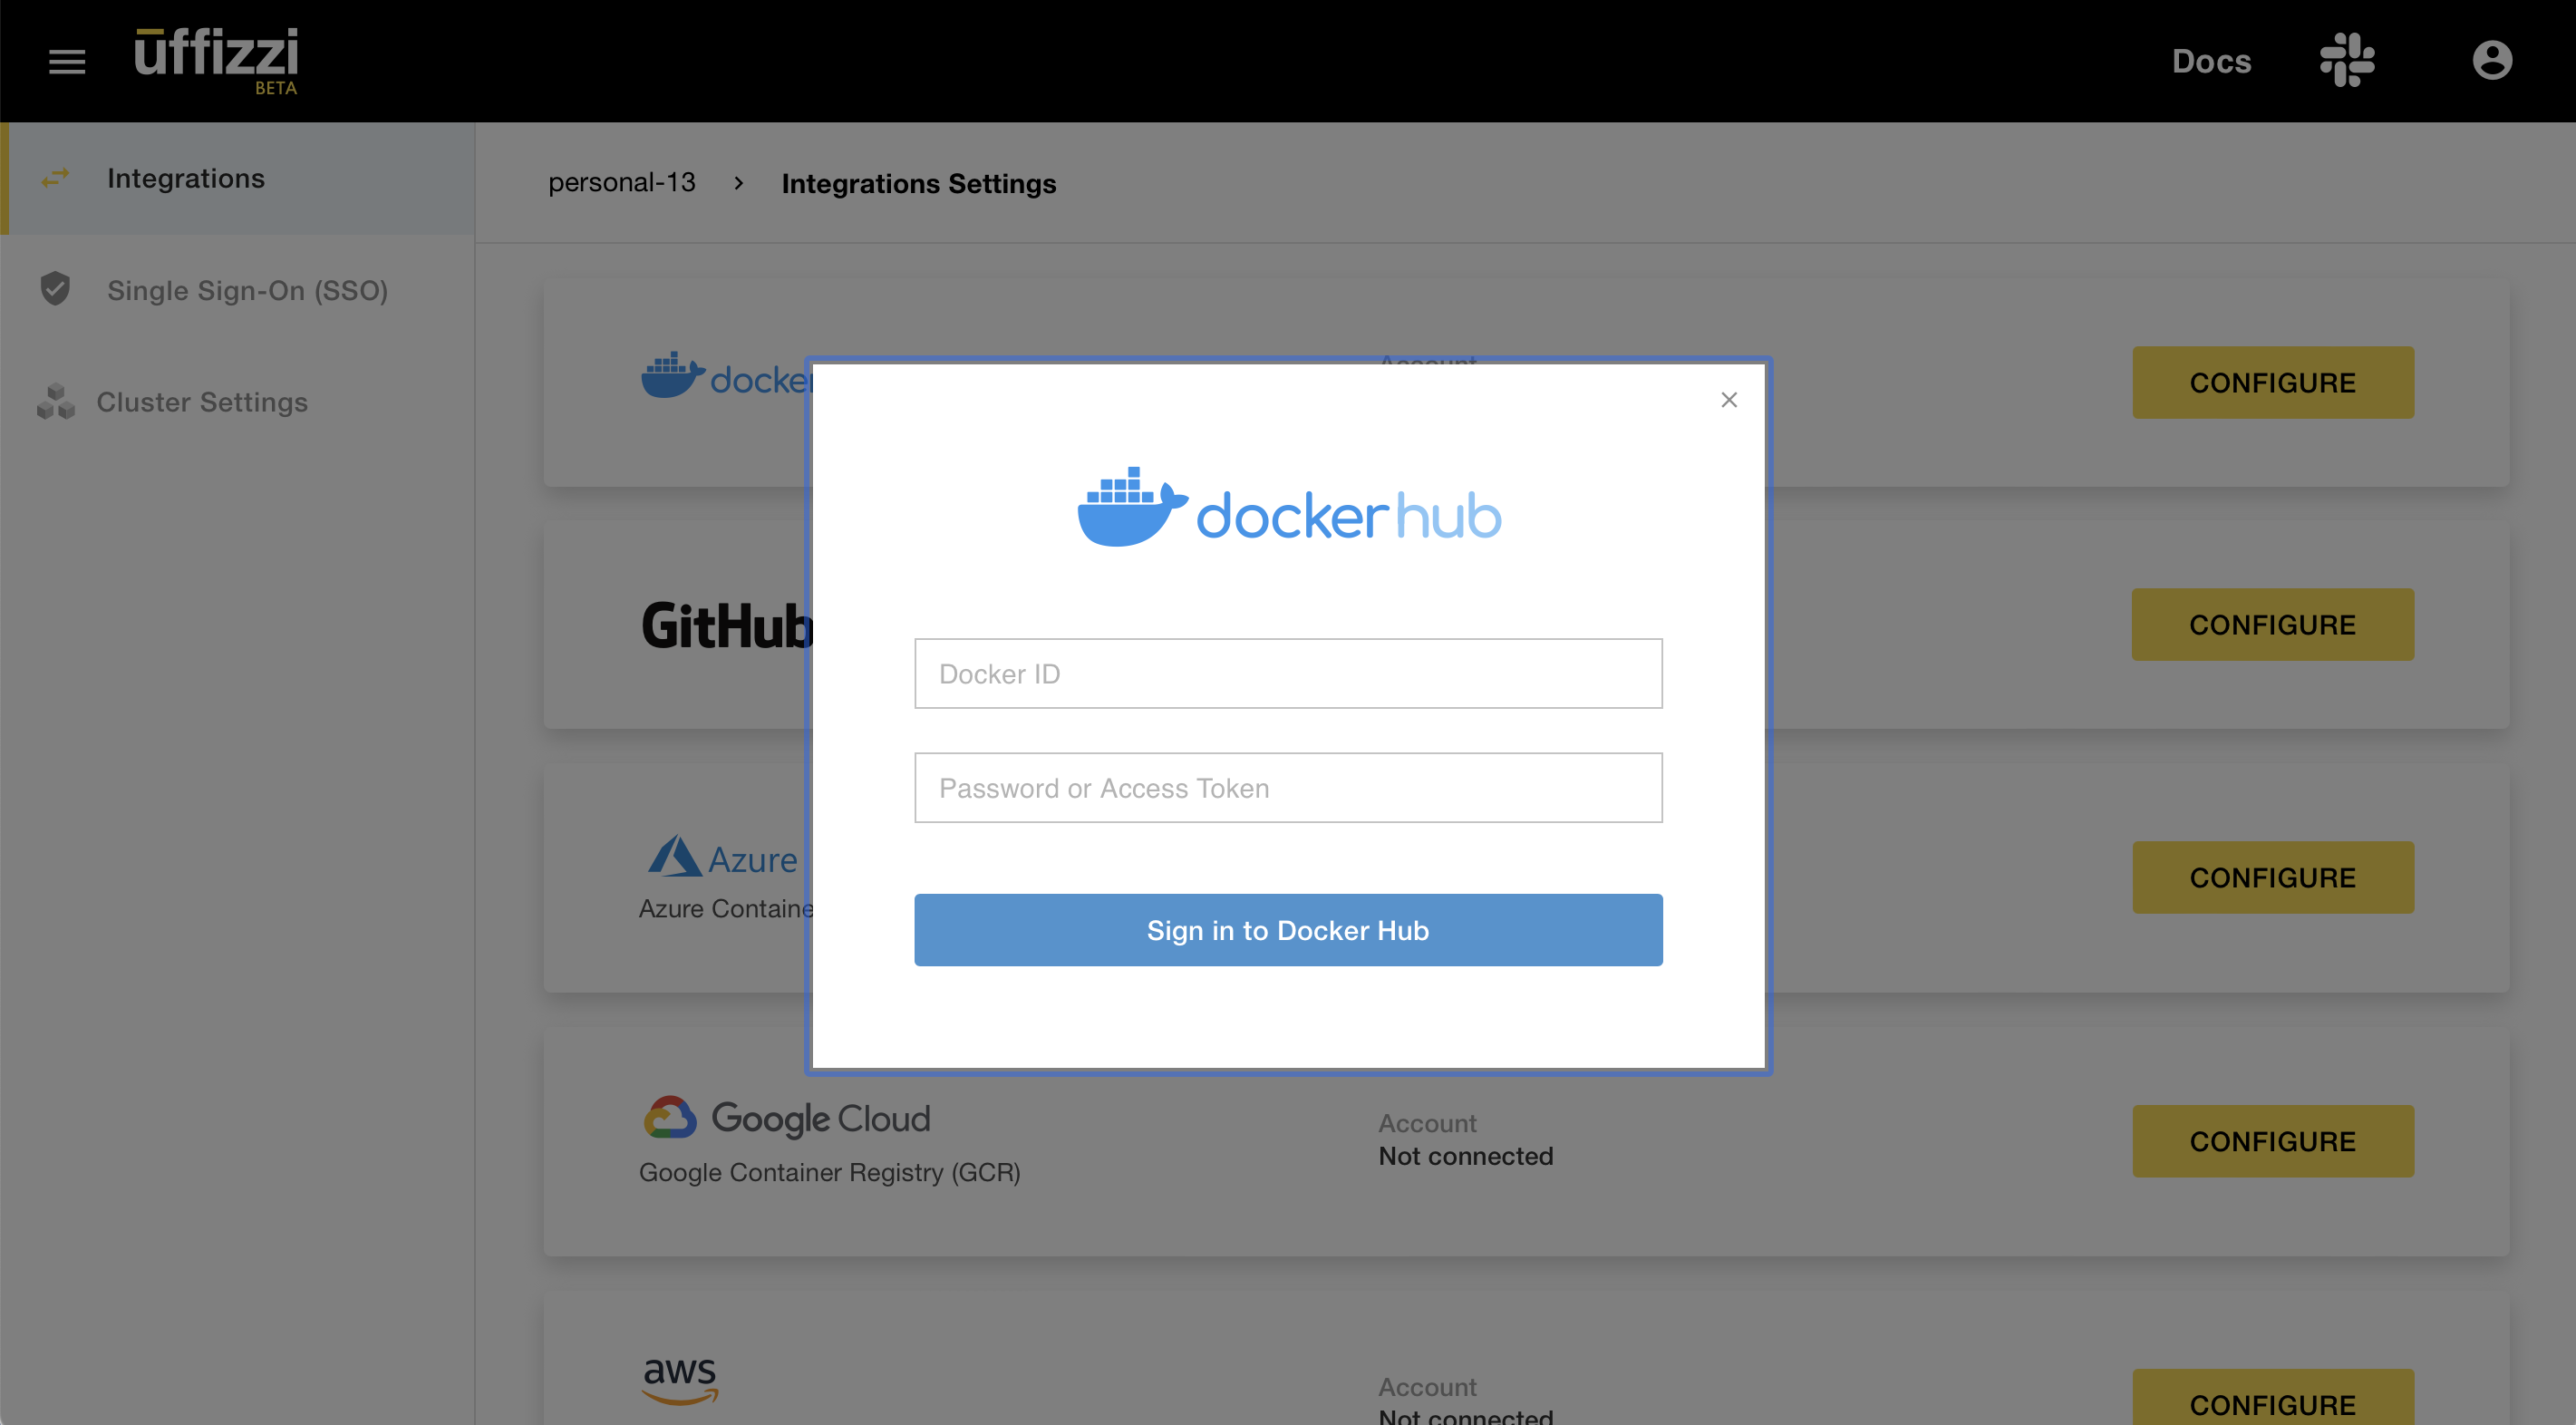Viewport: 2576px width, 1425px height.
Task: Open the user account profile icon
Action: (2491, 60)
